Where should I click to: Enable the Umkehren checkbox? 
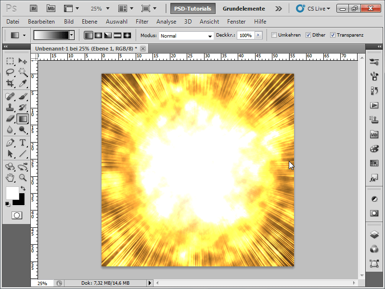pyautogui.click(x=274, y=35)
